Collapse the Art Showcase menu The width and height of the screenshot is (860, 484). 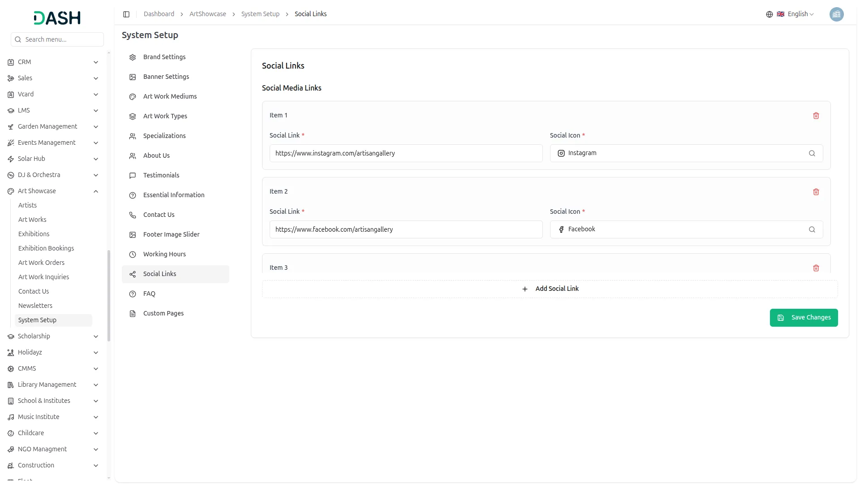pos(95,191)
